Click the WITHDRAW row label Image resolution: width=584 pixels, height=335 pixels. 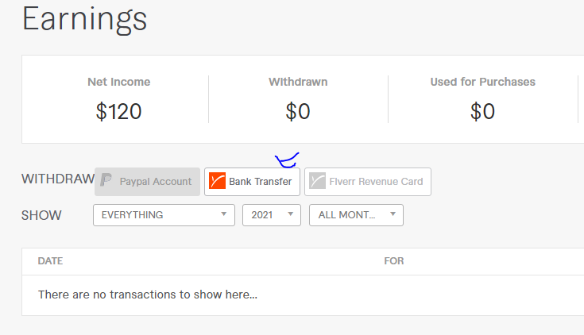[57, 179]
